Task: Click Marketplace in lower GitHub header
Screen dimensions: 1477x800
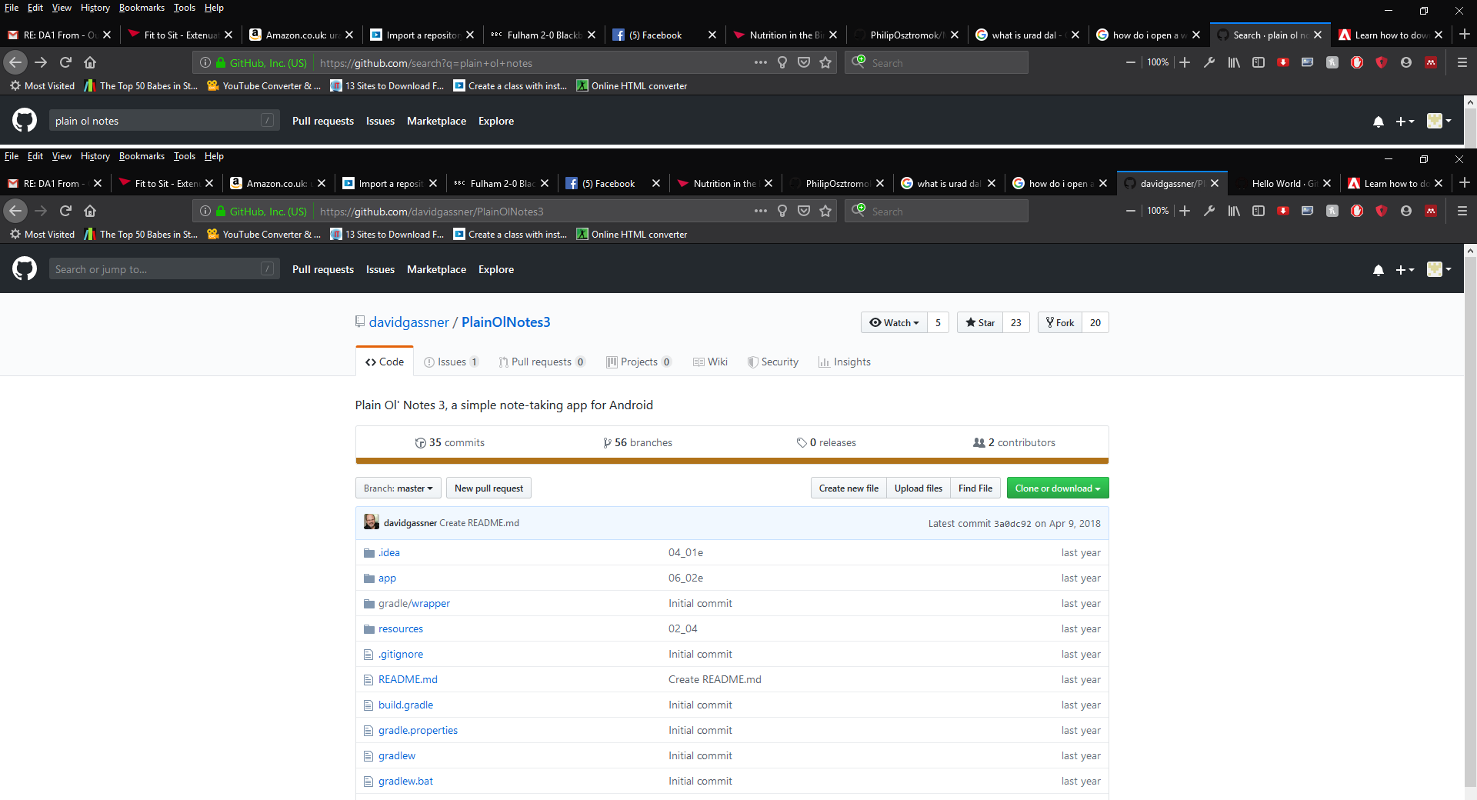Action: click(436, 269)
